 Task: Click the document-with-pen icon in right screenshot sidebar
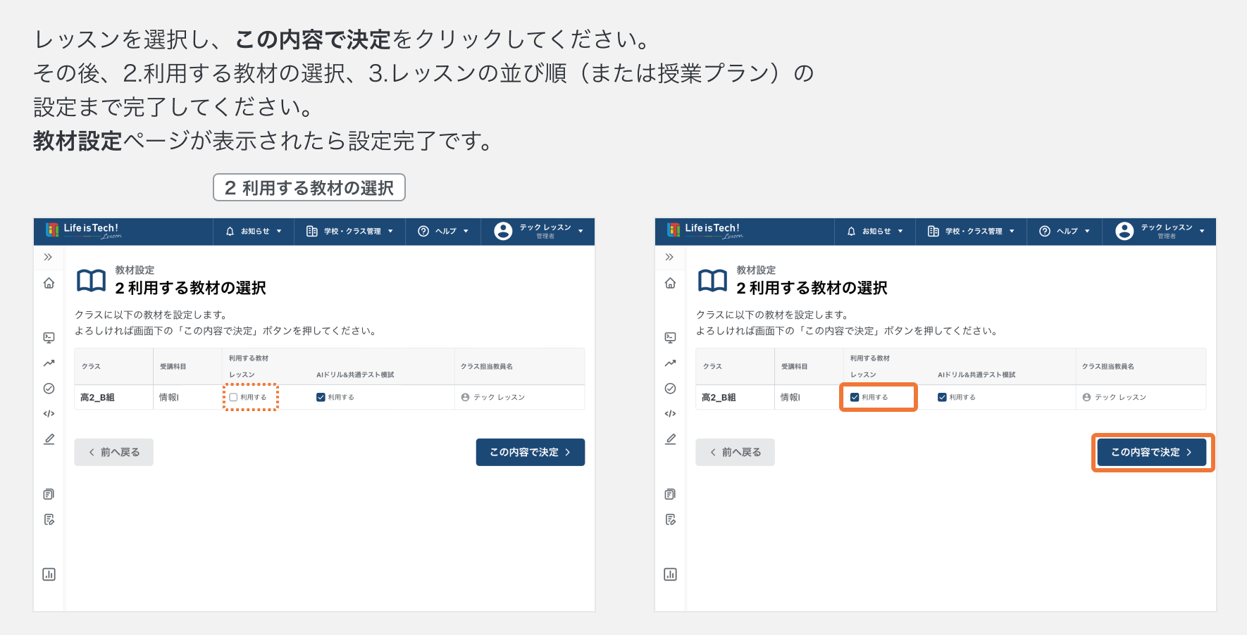(670, 520)
